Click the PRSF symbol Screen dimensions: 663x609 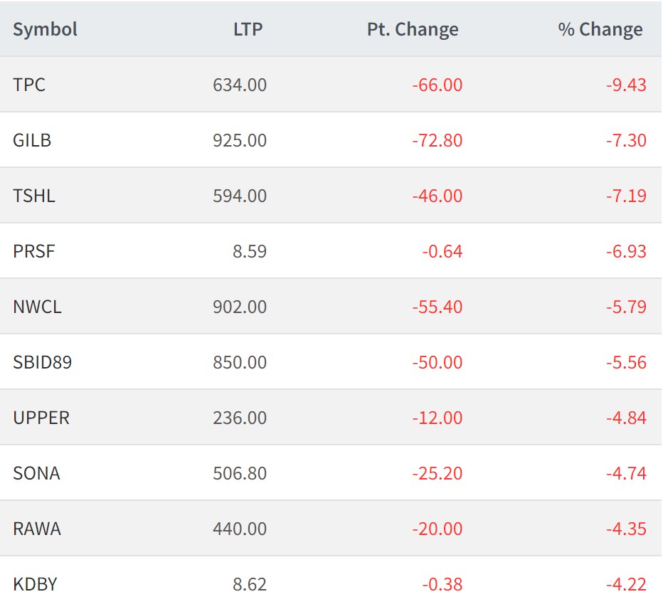(x=33, y=251)
